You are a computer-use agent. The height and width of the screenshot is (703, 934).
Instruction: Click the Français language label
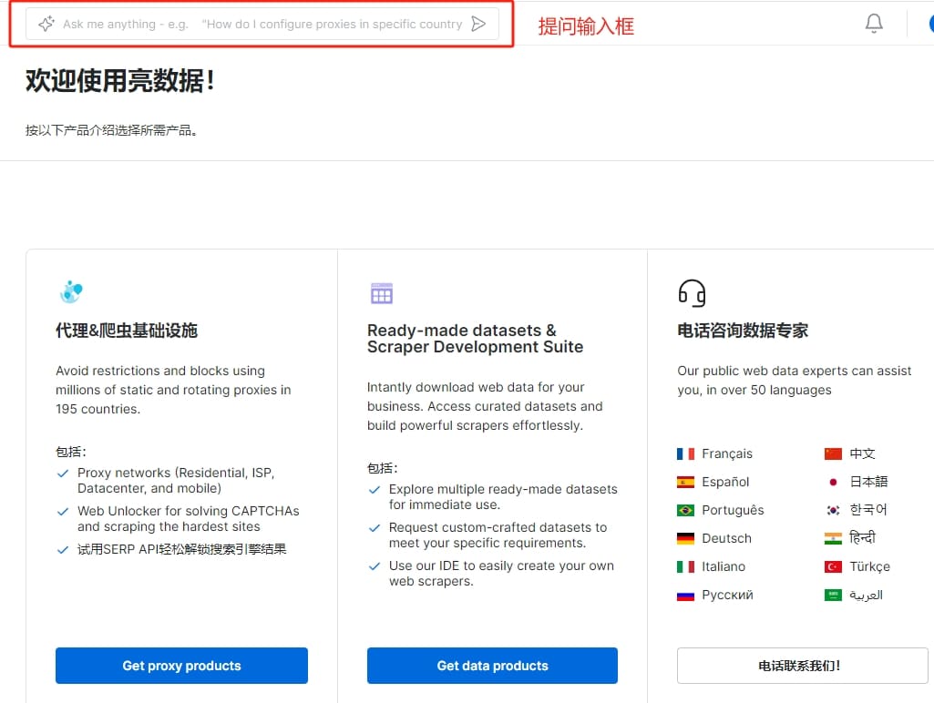click(x=727, y=453)
